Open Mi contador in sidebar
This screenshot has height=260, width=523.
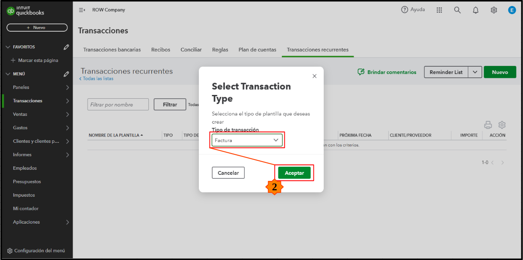(26, 209)
